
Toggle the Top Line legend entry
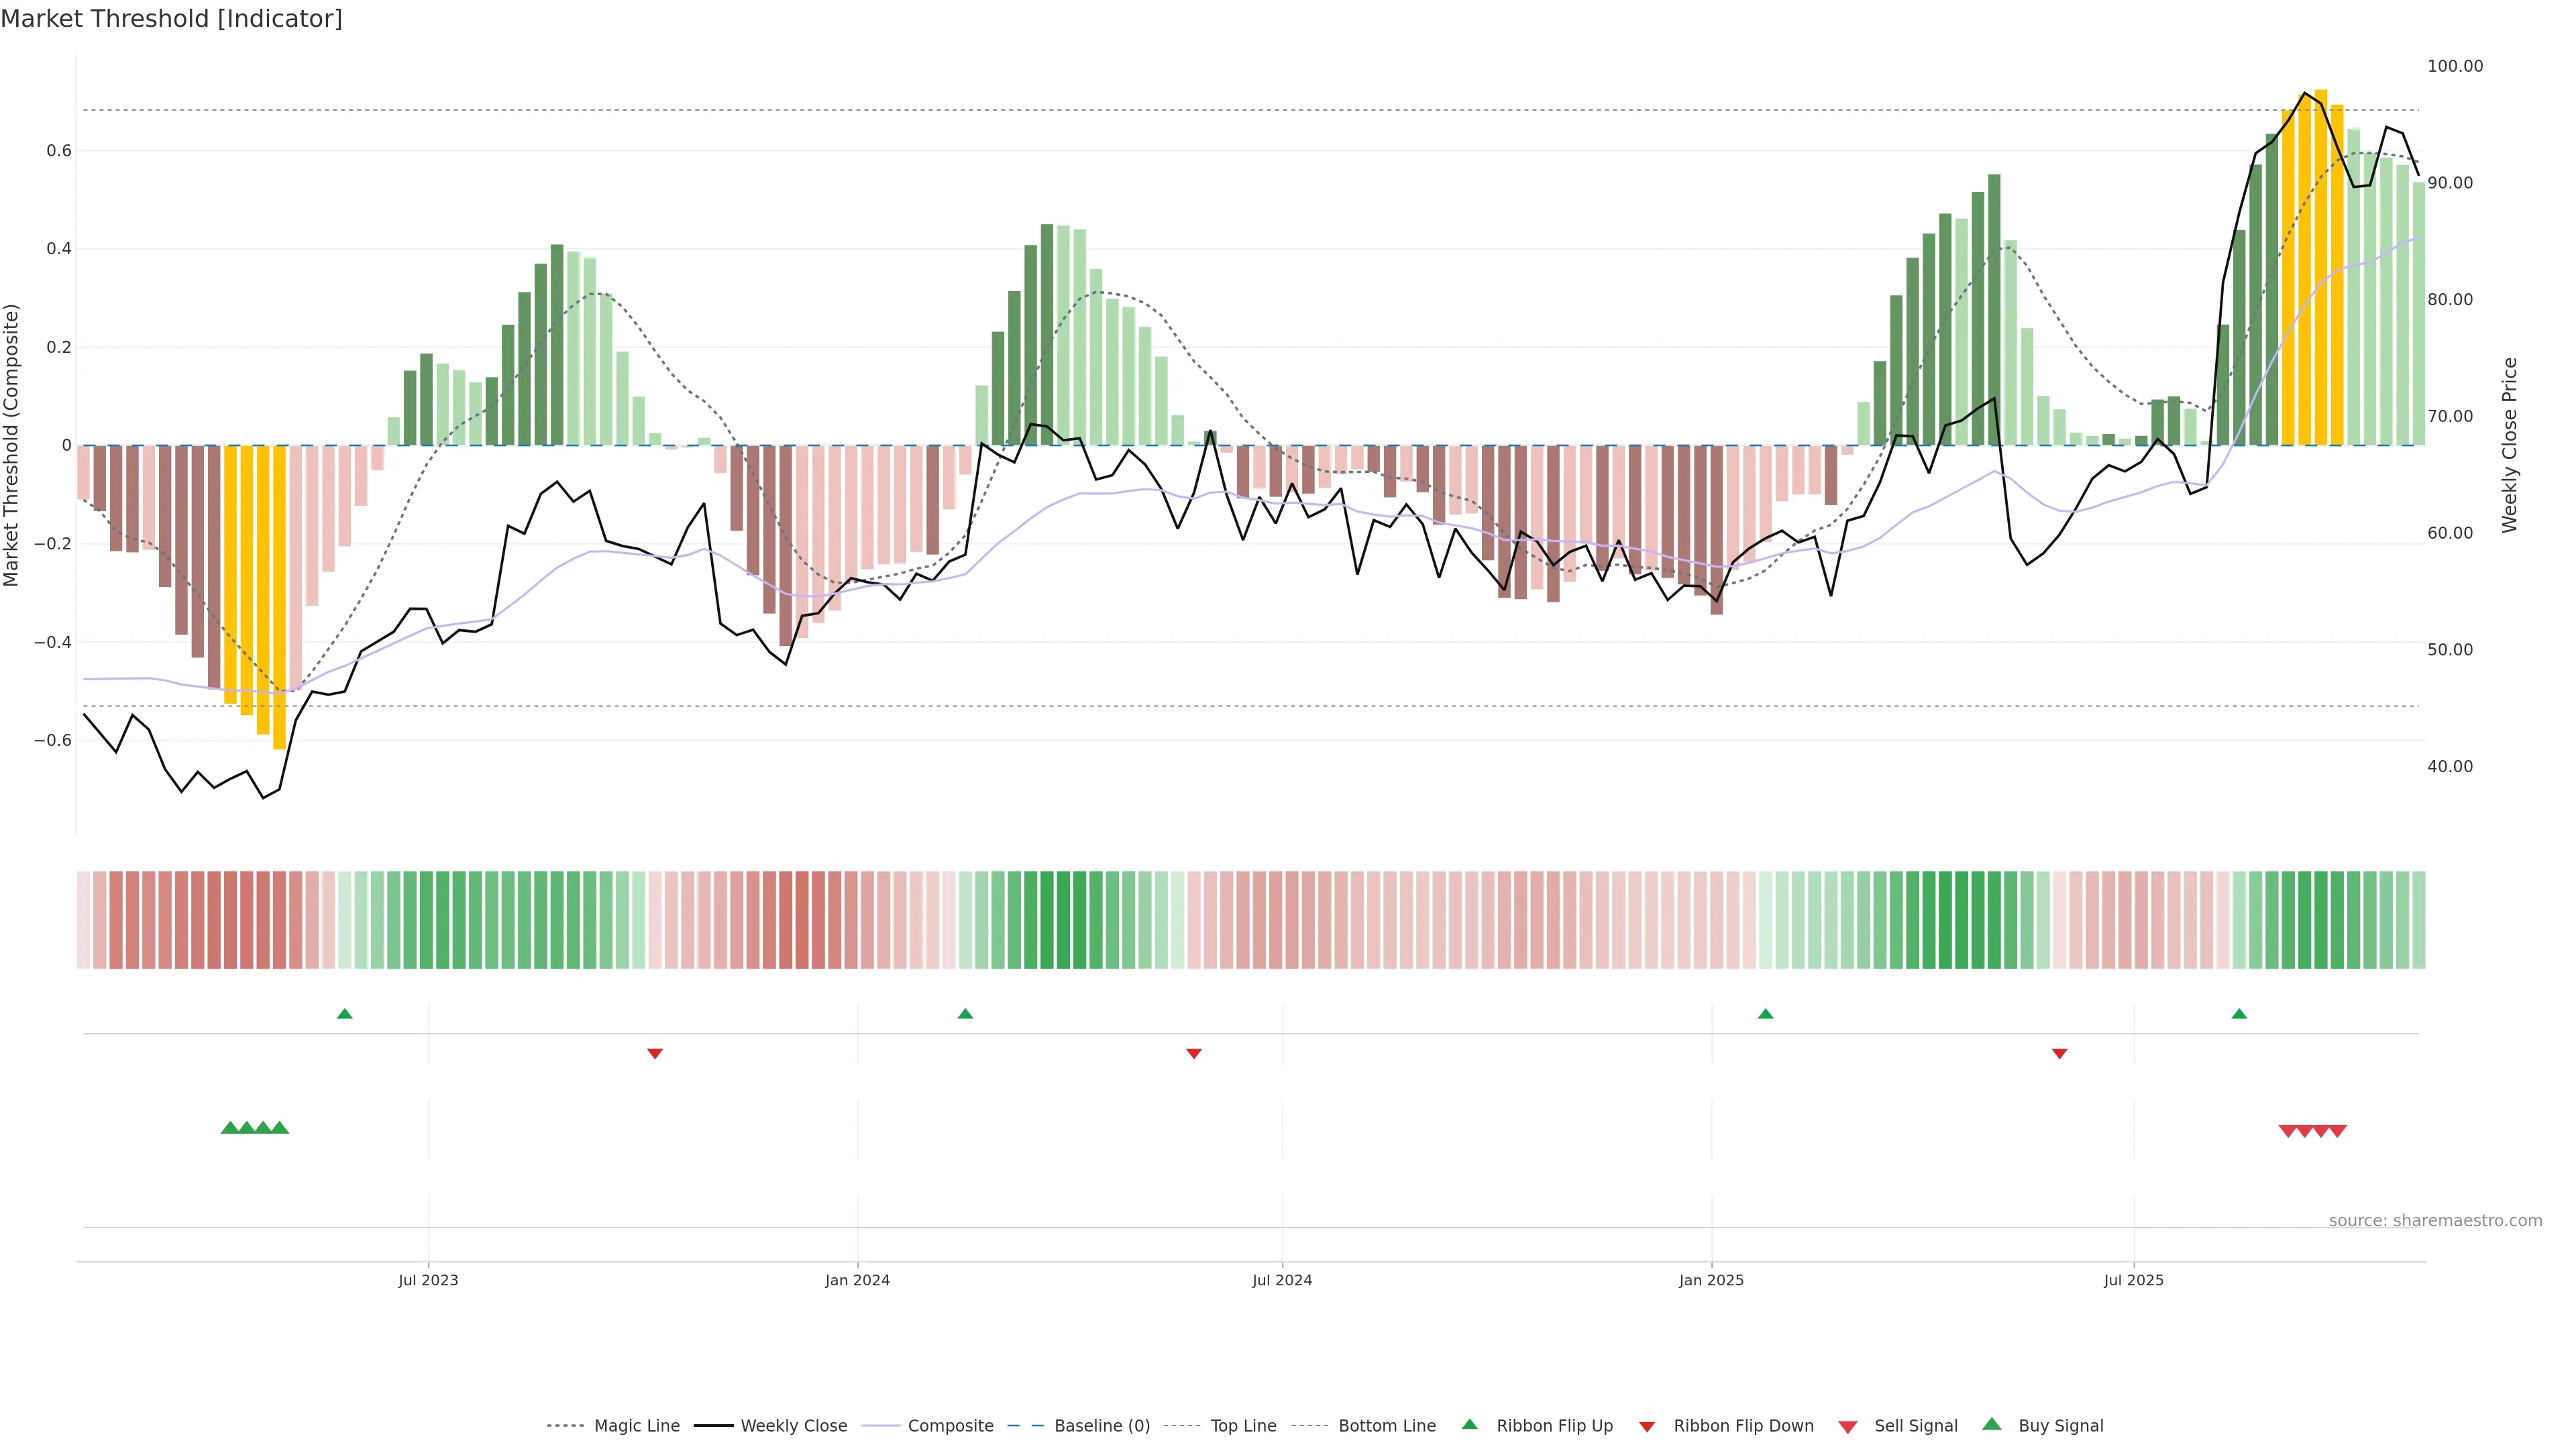pyautogui.click(x=1243, y=1426)
